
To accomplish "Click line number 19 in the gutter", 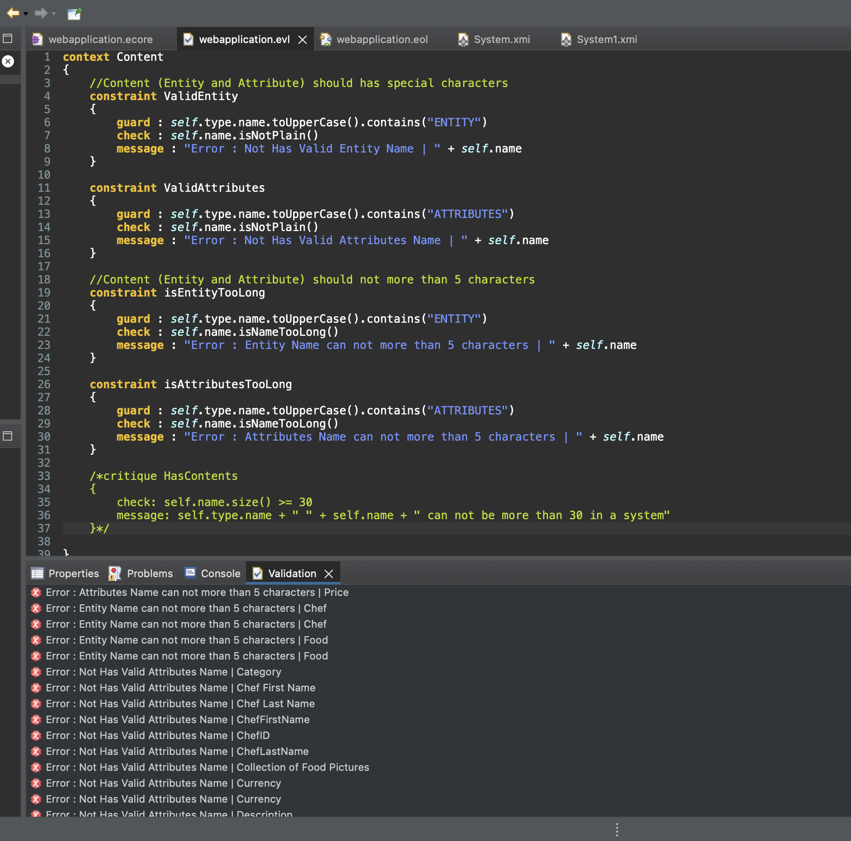I will (43, 293).
